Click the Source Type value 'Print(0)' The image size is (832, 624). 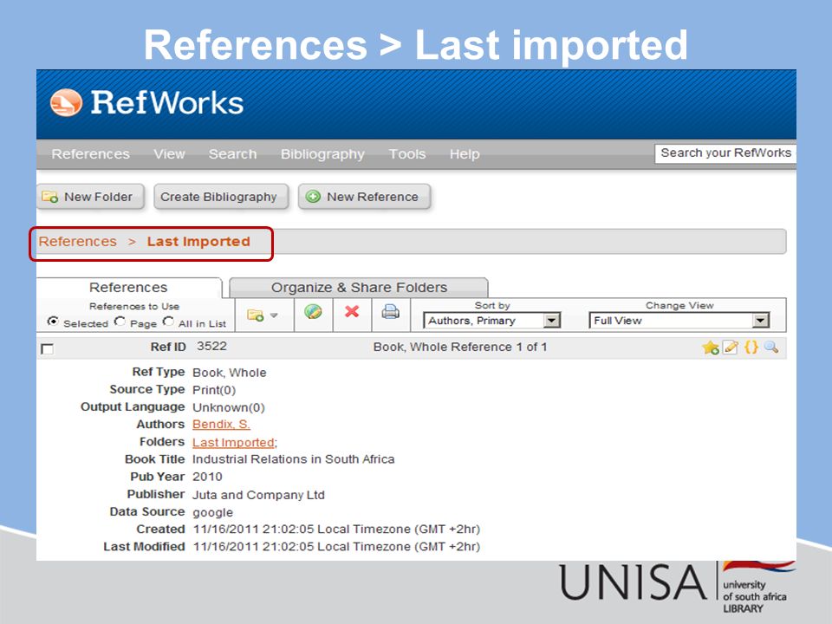[x=214, y=390]
